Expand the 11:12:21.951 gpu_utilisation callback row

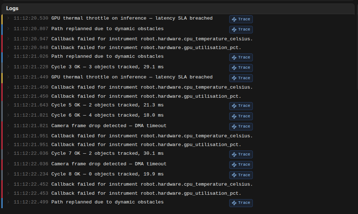coord(8,144)
